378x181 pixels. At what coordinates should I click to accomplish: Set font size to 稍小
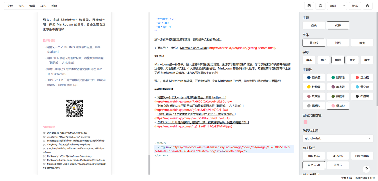[x=324, y=60]
